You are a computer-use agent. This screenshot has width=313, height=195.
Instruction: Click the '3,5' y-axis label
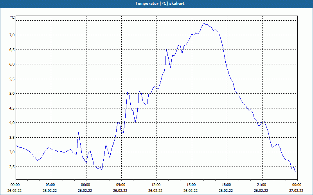12,138
